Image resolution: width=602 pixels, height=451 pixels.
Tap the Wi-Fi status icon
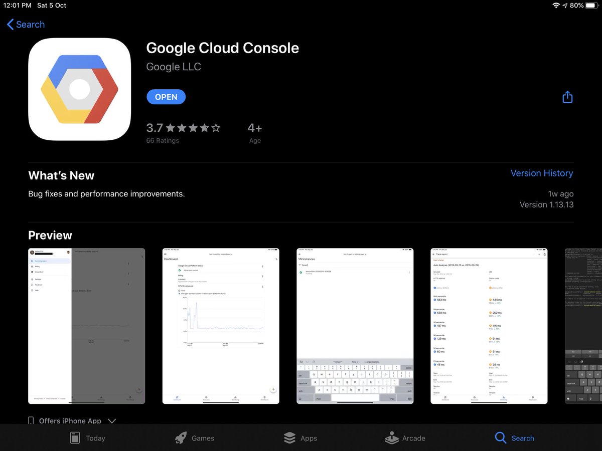pos(556,6)
